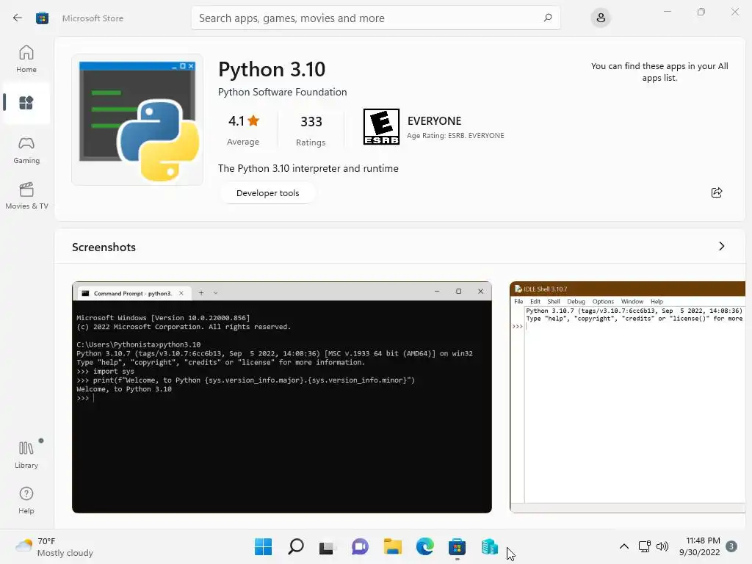
Task: Click the Python 3.10 app logo
Action: pyautogui.click(x=137, y=120)
